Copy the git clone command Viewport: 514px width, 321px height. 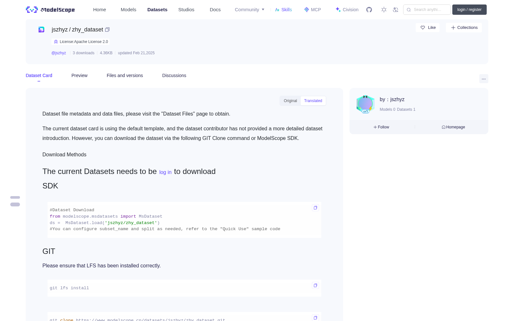315,317
